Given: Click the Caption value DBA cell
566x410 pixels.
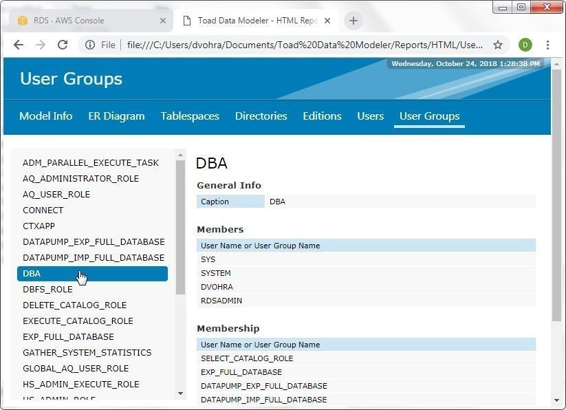Looking at the screenshot, I should 400,202.
